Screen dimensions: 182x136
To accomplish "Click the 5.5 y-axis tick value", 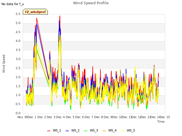I will [x=18, y=14].
